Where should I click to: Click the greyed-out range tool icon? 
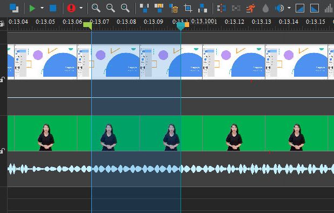tap(236, 8)
